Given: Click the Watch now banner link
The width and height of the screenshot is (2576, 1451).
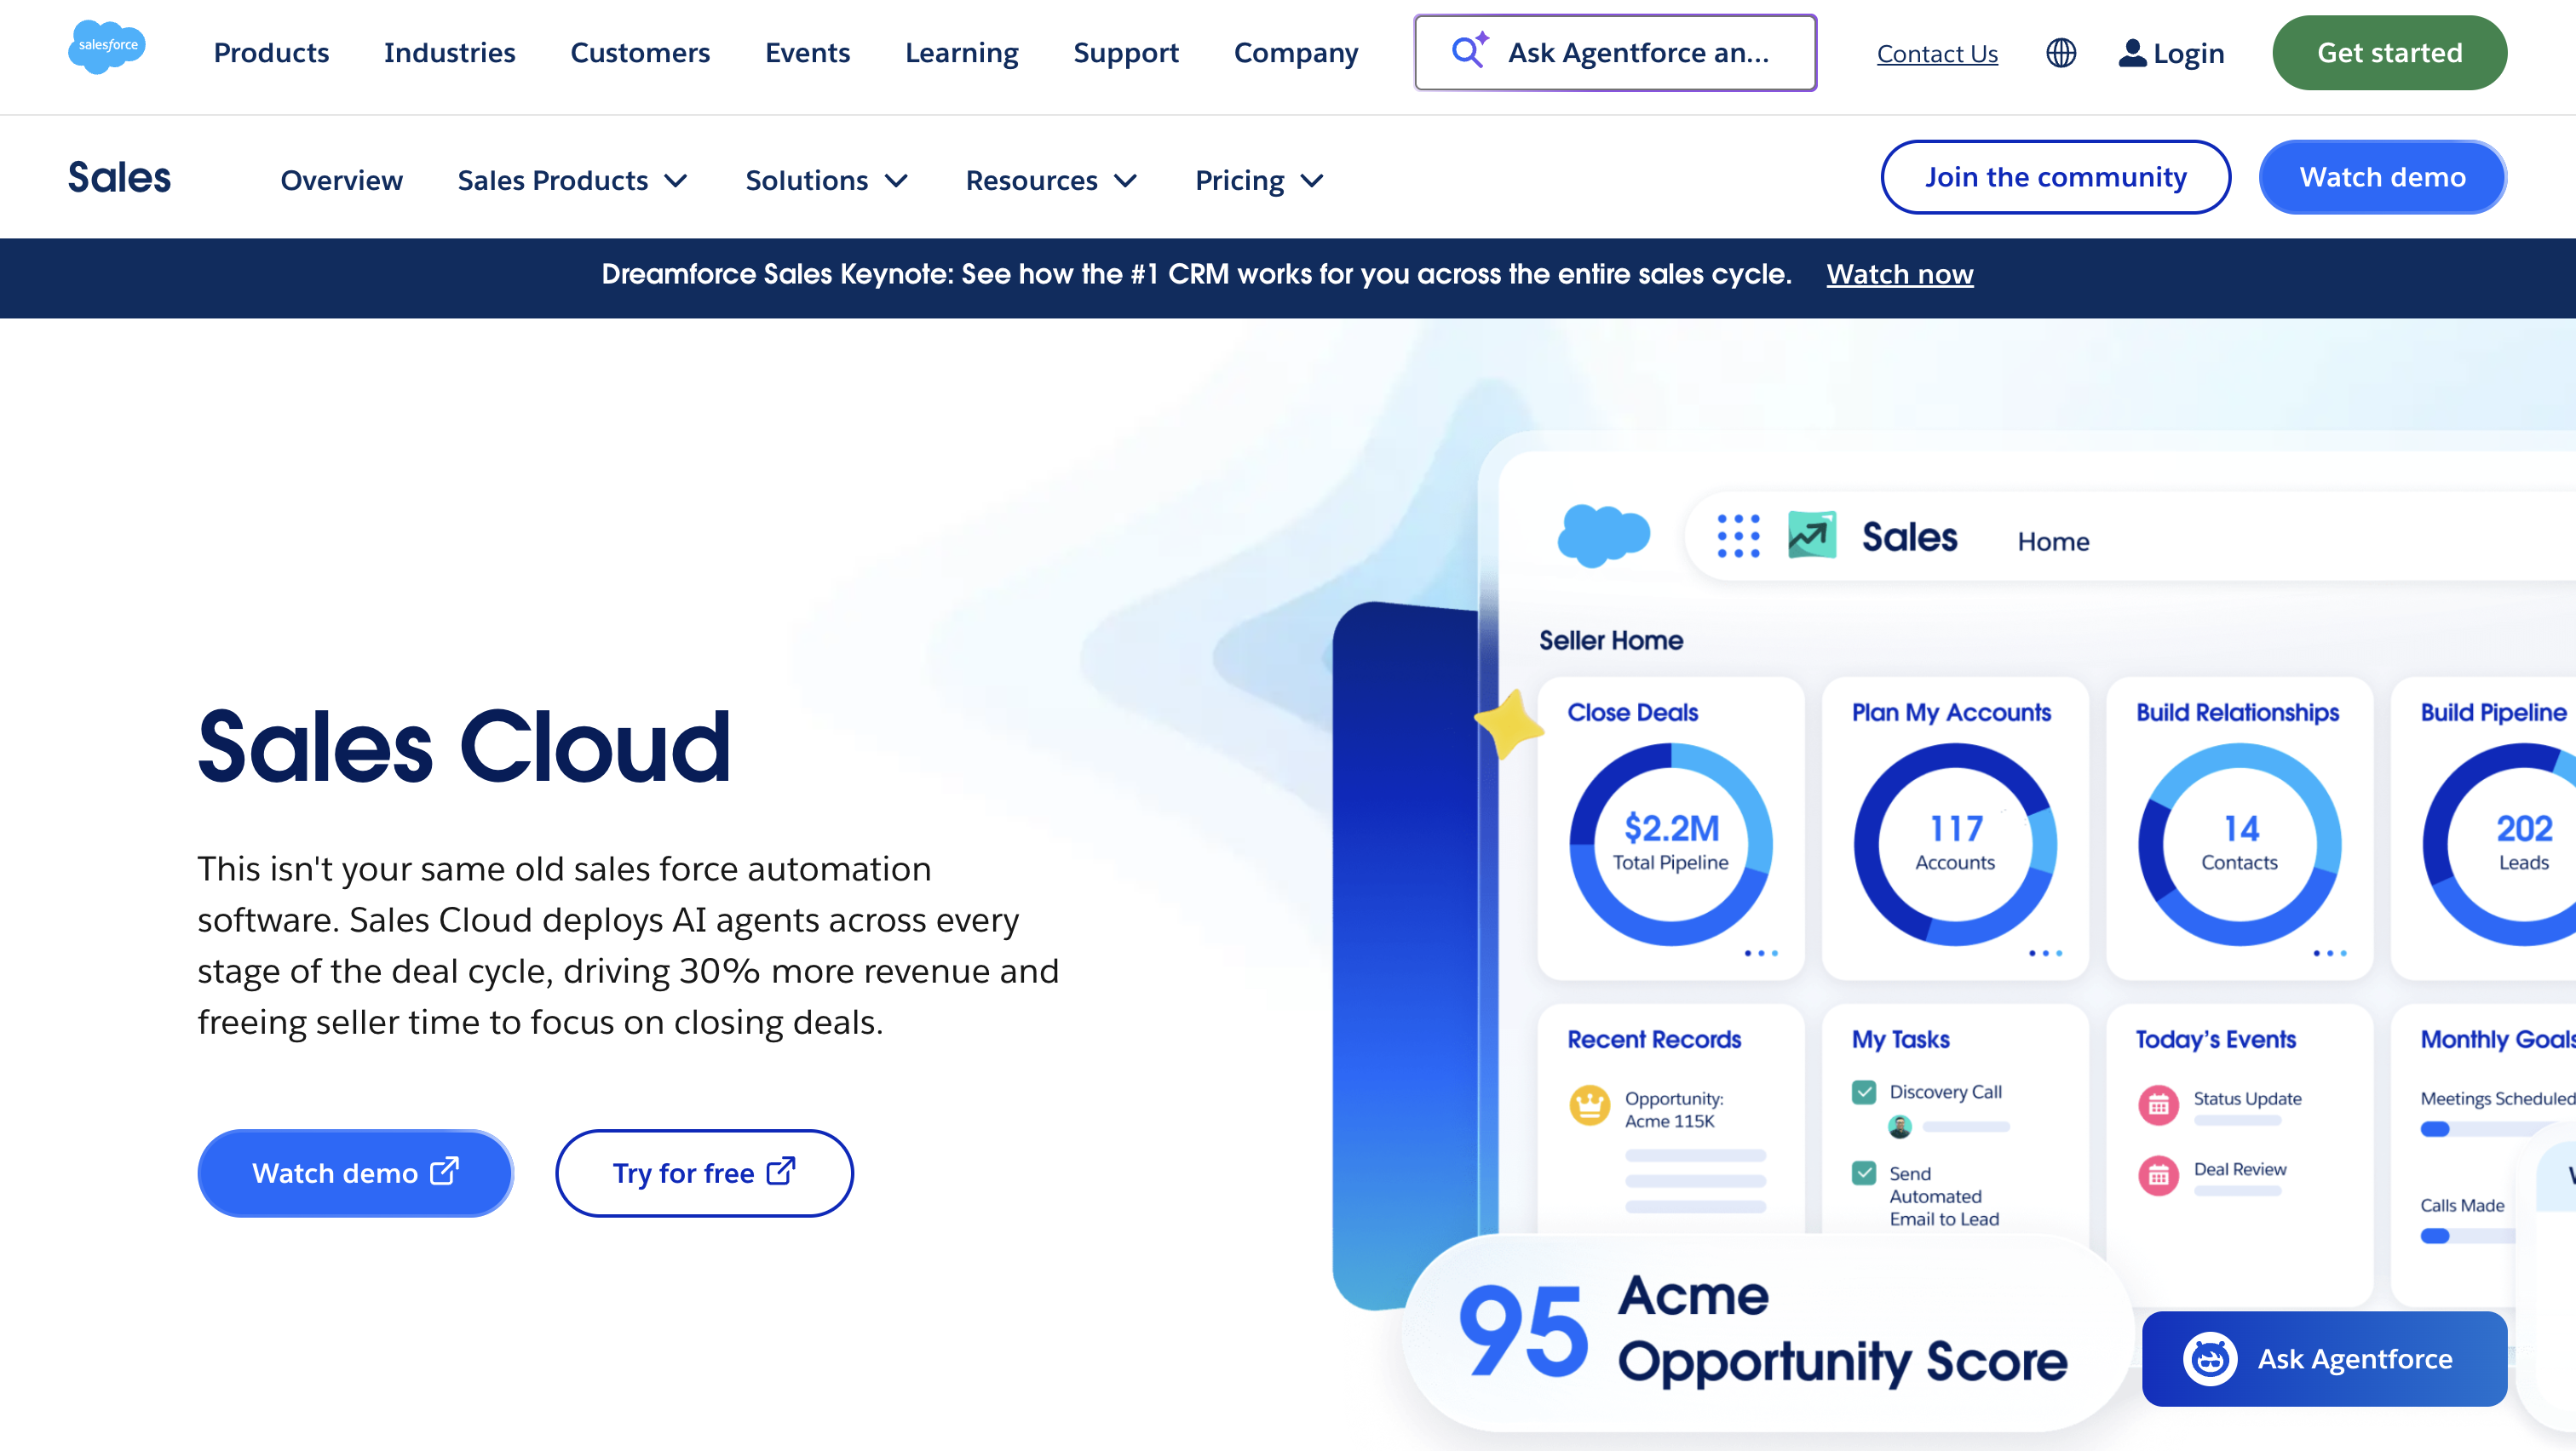Looking at the screenshot, I should pos(1900,275).
